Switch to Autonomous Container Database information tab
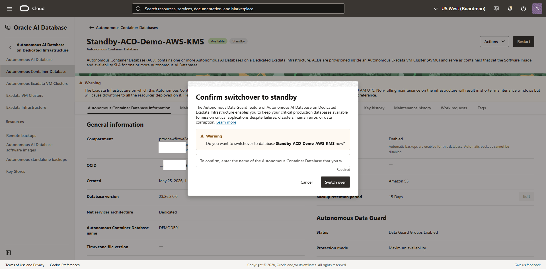This screenshot has height=269, width=546. 129,108
